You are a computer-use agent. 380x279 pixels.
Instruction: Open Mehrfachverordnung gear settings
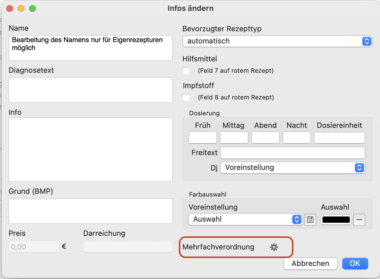pos(274,247)
